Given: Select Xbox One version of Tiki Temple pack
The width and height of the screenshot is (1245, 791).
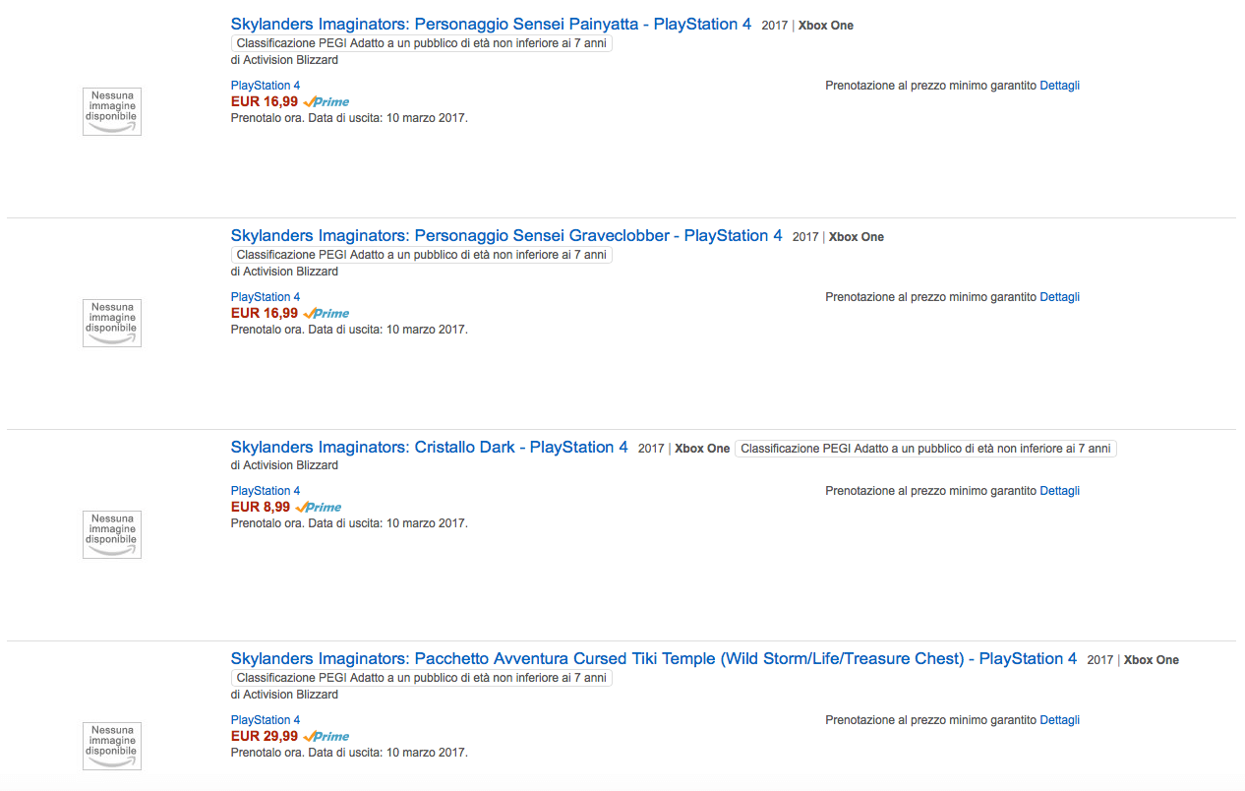Looking at the screenshot, I should tap(1152, 660).
